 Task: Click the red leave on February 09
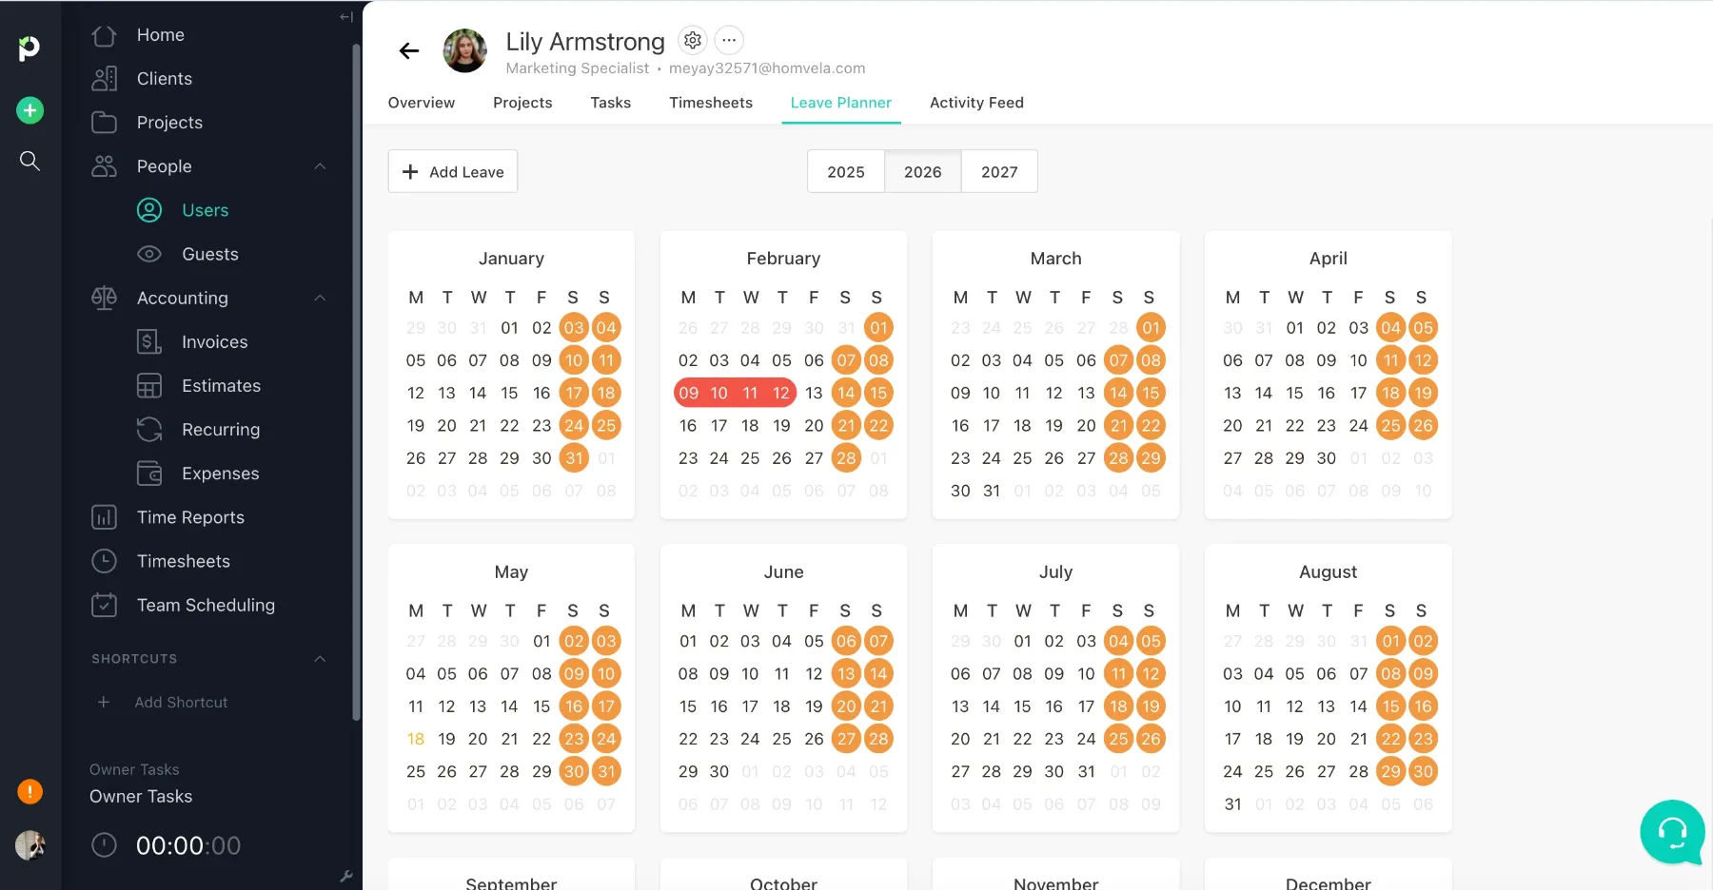(688, 393)
